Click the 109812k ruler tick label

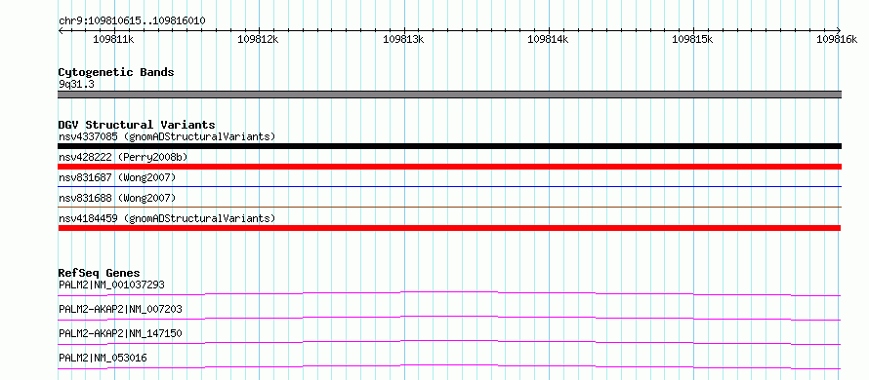pos(258,39)
